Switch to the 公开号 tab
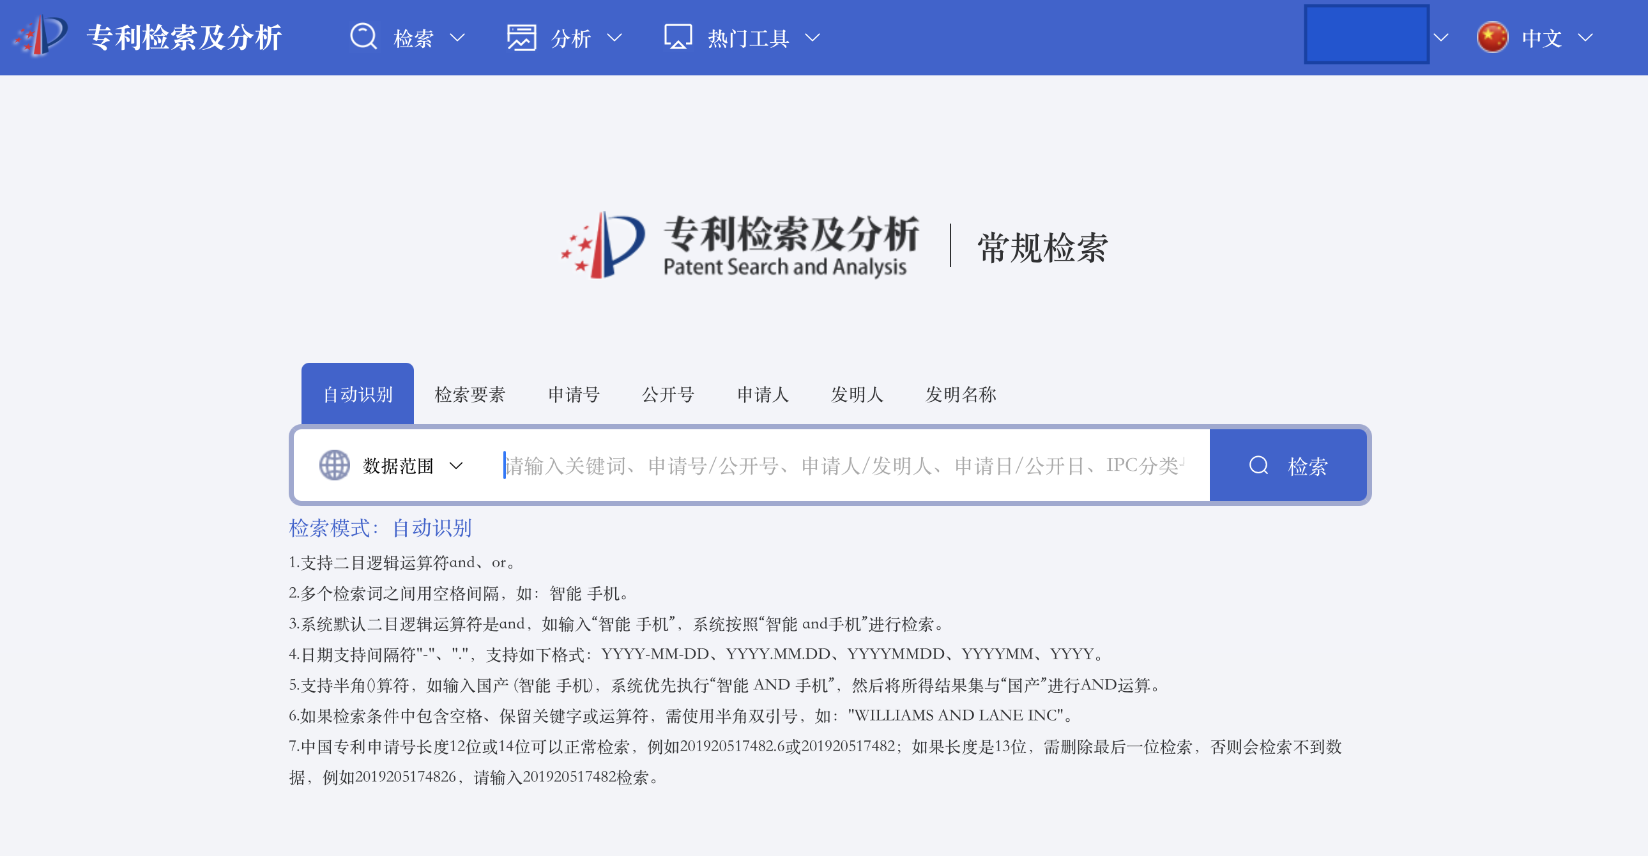The width and height of the screenshot is (1648, 856). point(668,394)
